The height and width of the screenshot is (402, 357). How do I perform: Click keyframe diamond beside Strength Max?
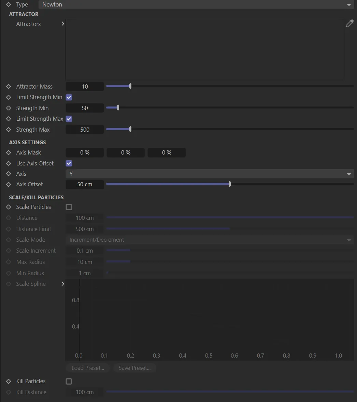coord(9,130)
